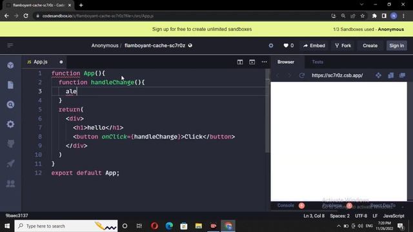413x232 pixels.
Task: Open the Chrome extensions puzzle icon
Action: coord(374,16)
